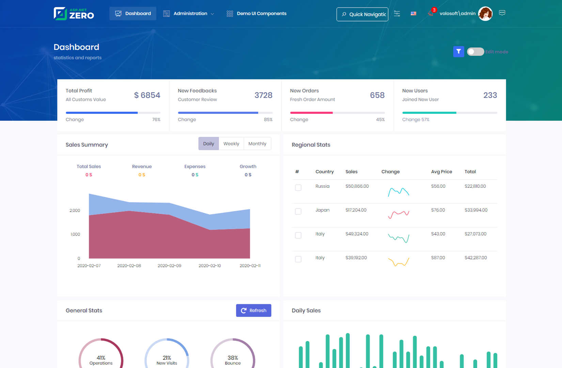
Task: Check the Russia row checkbox
Action: coord(298,187)
